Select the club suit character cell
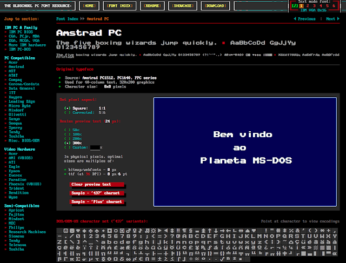 [x=91, y=231]
